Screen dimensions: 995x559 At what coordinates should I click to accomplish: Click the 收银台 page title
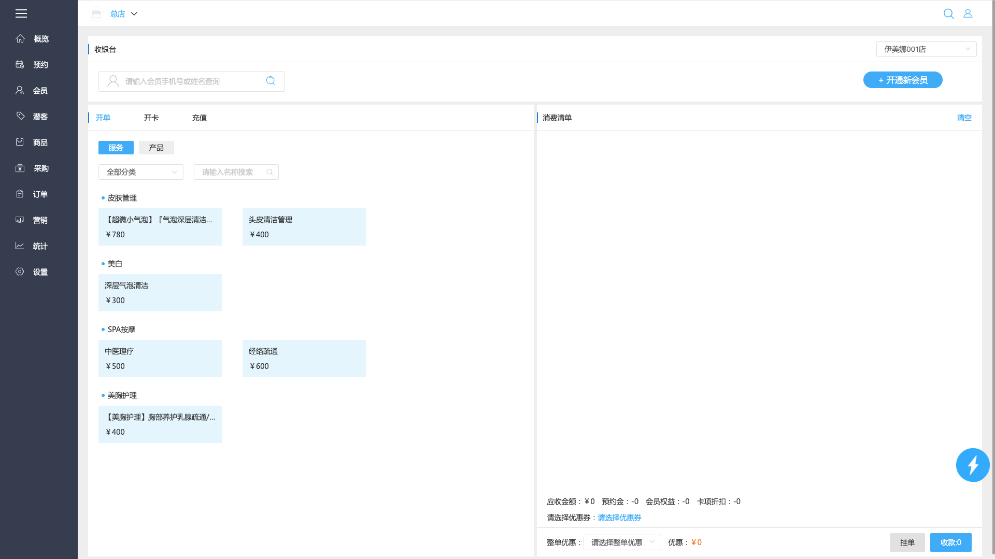[x=105, y=49]
